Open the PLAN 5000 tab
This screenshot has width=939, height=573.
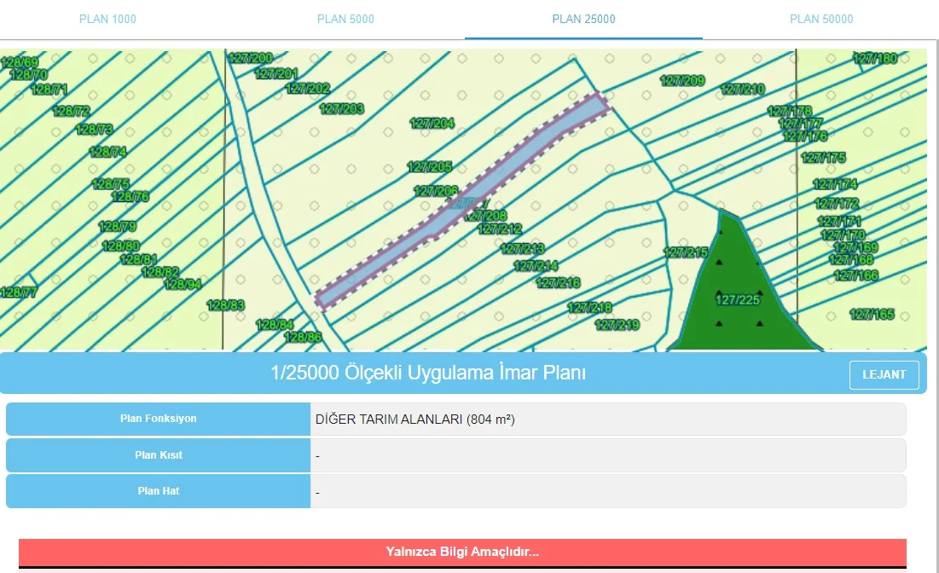click(345, 19)
